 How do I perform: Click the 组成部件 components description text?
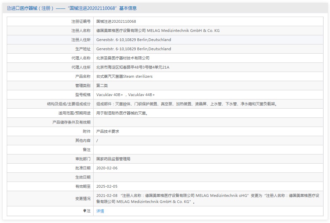click(187, 104)
